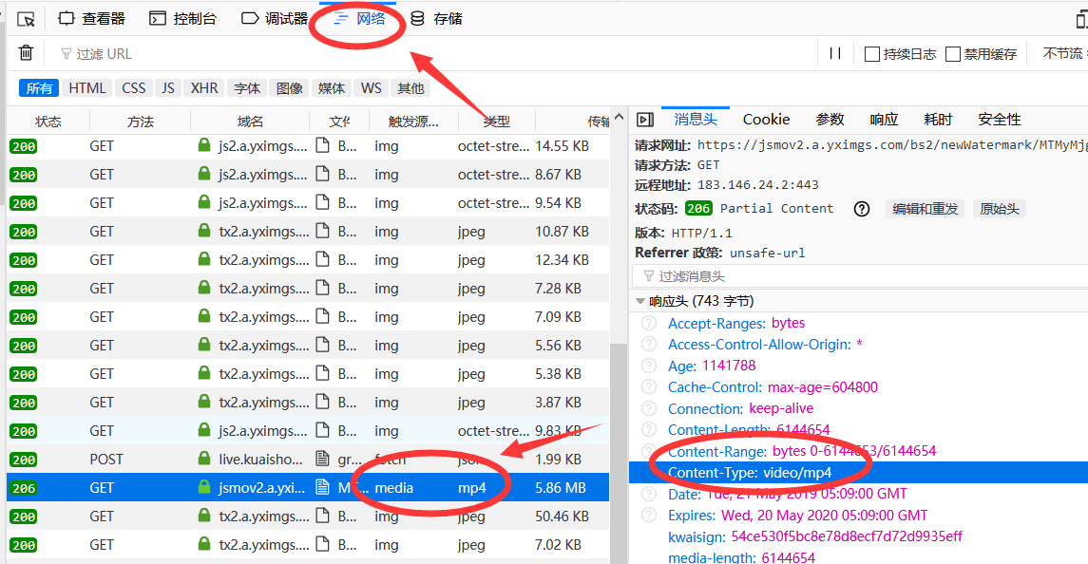Open the Cookie tab in details

pyautogui.click(x=766, y=120)
